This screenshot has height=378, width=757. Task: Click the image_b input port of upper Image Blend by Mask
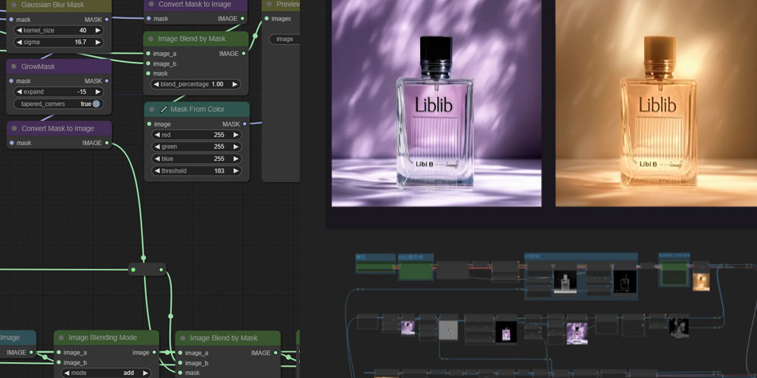point(148,64)
